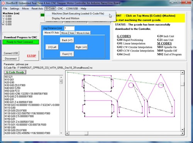Close the open G-Code menu
193x143 pixels.
tap(50, 9)
